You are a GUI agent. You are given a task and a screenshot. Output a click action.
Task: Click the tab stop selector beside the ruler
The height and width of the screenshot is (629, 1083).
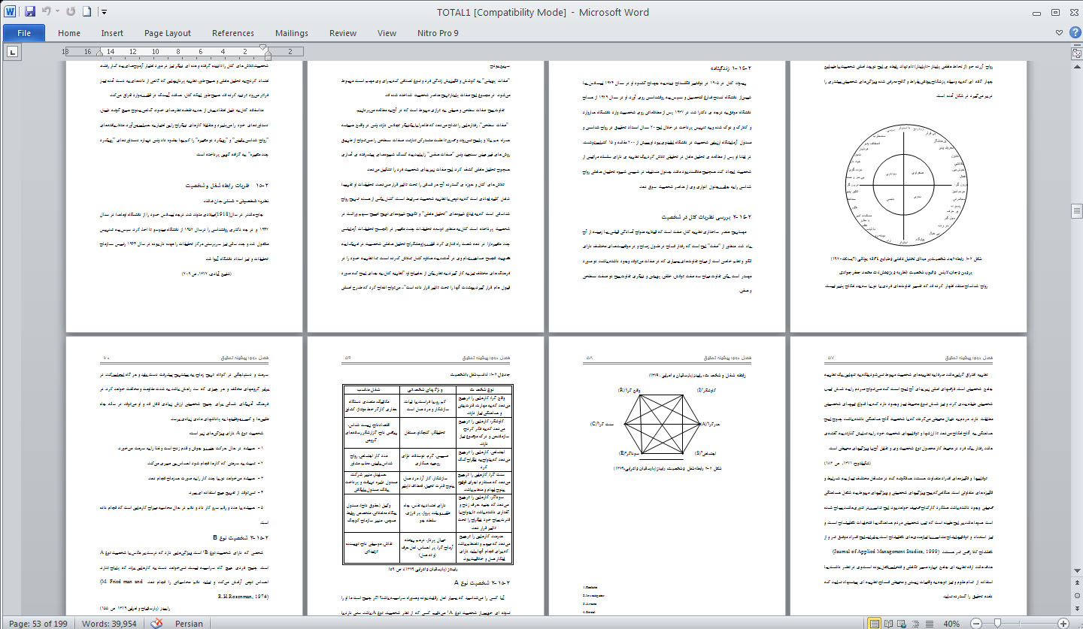point(13,52)
